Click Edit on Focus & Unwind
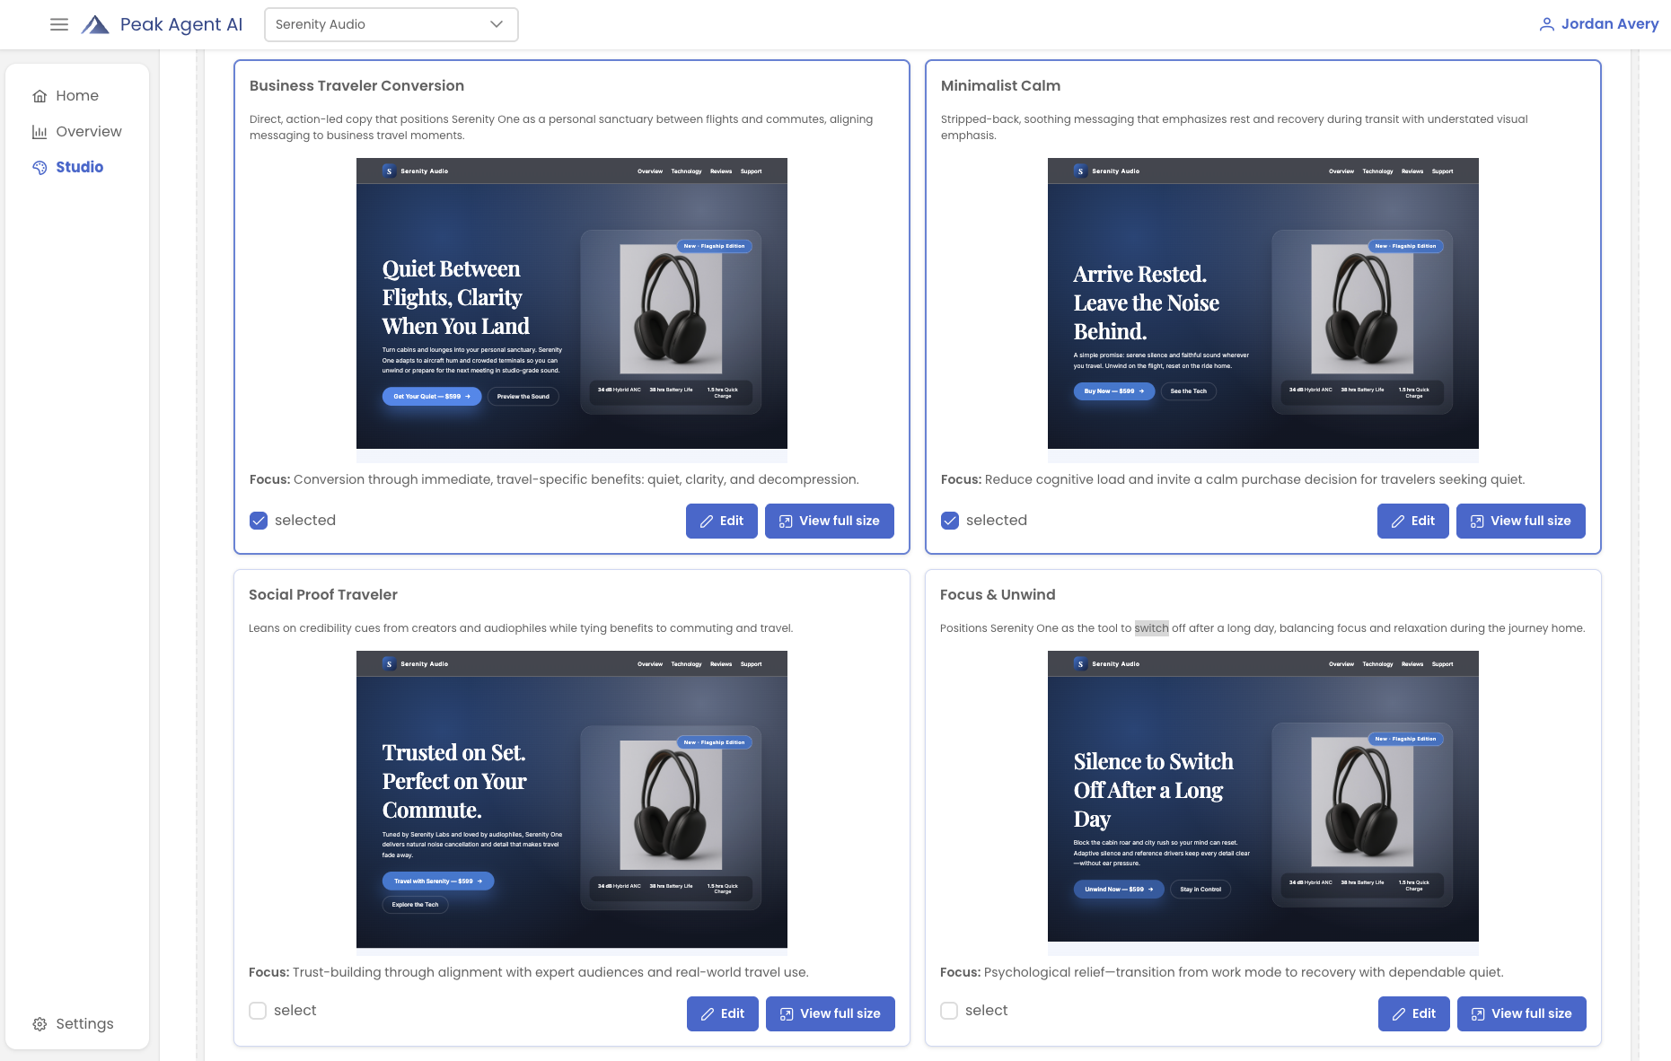Viewport: 1671px width, 1061px height. 1413,1013
